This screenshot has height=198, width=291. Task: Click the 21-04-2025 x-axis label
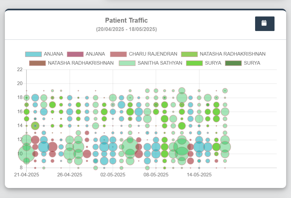tap(27, 175)
